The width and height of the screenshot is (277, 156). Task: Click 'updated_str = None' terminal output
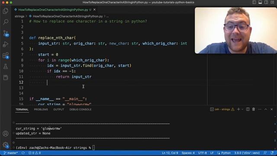click(x=33, y=133)
